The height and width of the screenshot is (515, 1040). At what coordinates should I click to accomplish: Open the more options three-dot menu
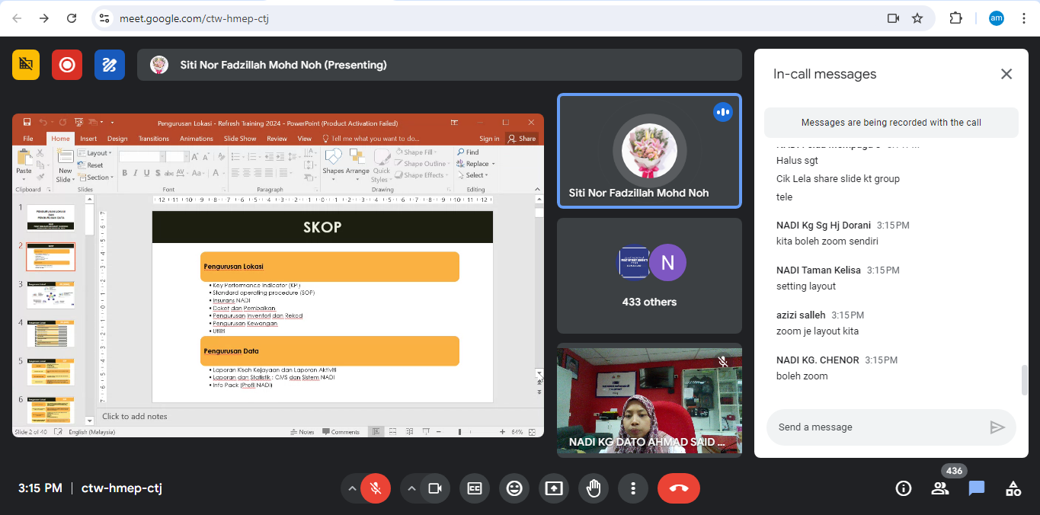point(632,488)
